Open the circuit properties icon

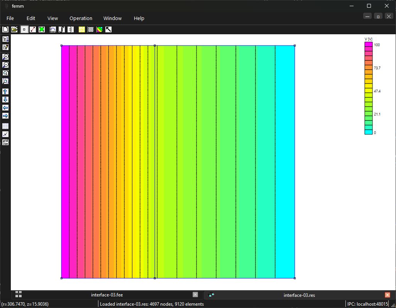(x=71, y=30)
